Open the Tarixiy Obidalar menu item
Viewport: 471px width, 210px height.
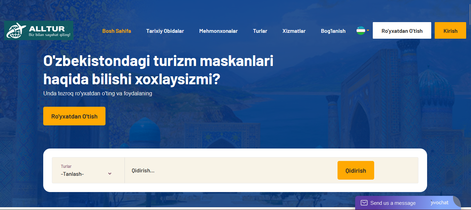tap(165, 31)
